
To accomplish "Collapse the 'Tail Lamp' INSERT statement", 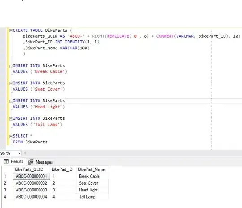I will (11, 119).
